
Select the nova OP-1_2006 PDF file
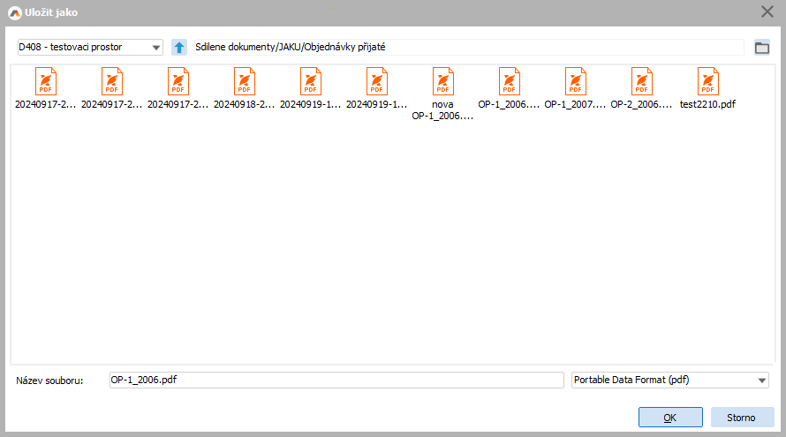pos(442,82)
